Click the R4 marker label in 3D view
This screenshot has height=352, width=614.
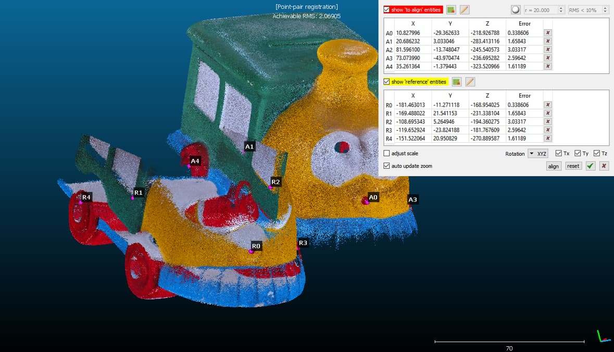86,197
